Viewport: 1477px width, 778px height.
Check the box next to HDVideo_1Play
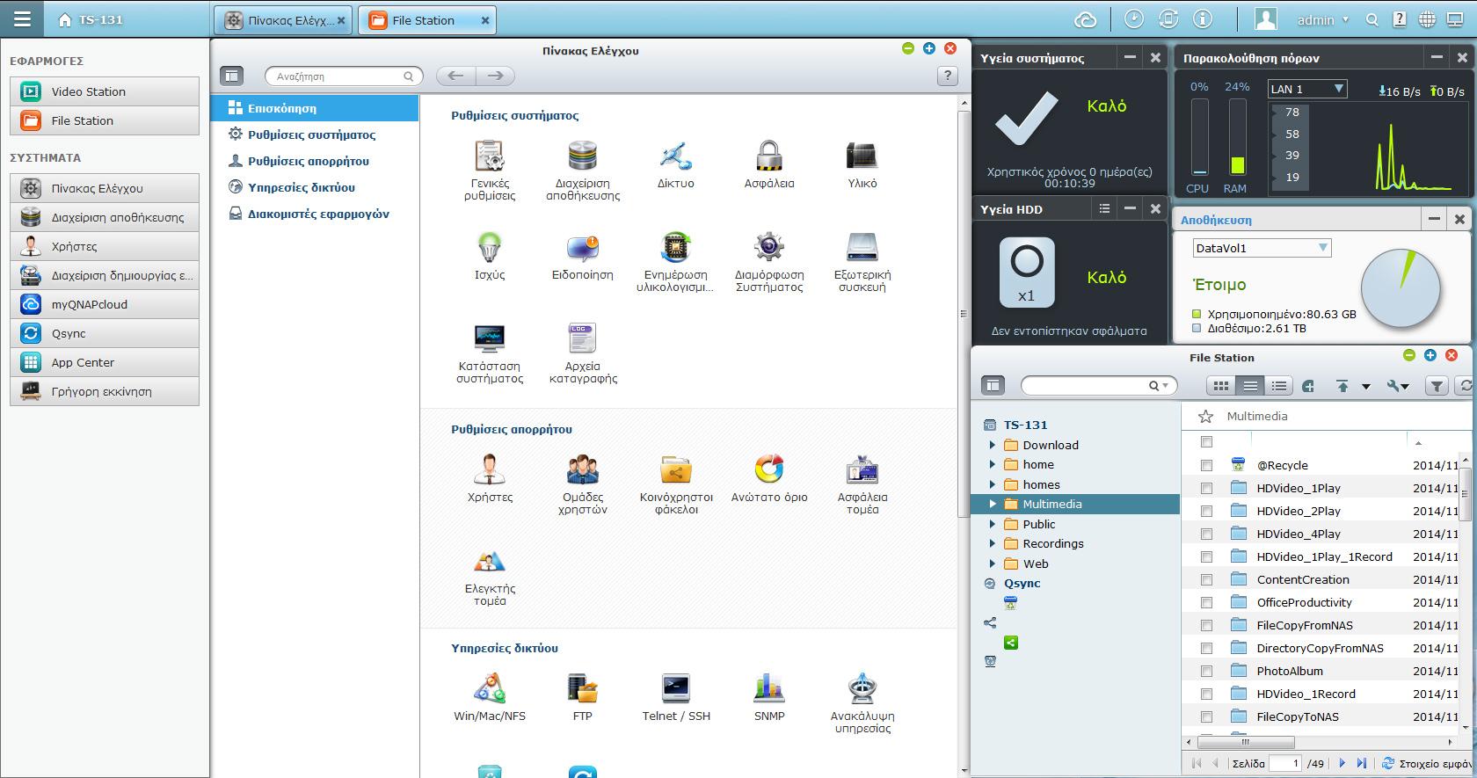click(1206, 489)
